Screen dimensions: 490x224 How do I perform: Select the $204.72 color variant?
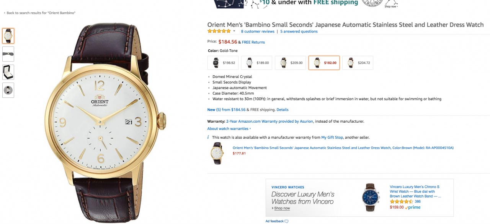click(x=358, y=63)
